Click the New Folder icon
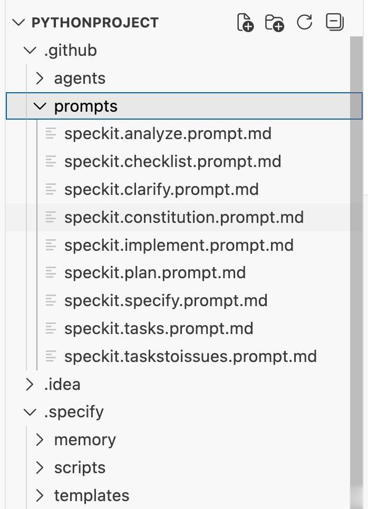Viewport: 368px width, 509px height. tap(275, 23)
